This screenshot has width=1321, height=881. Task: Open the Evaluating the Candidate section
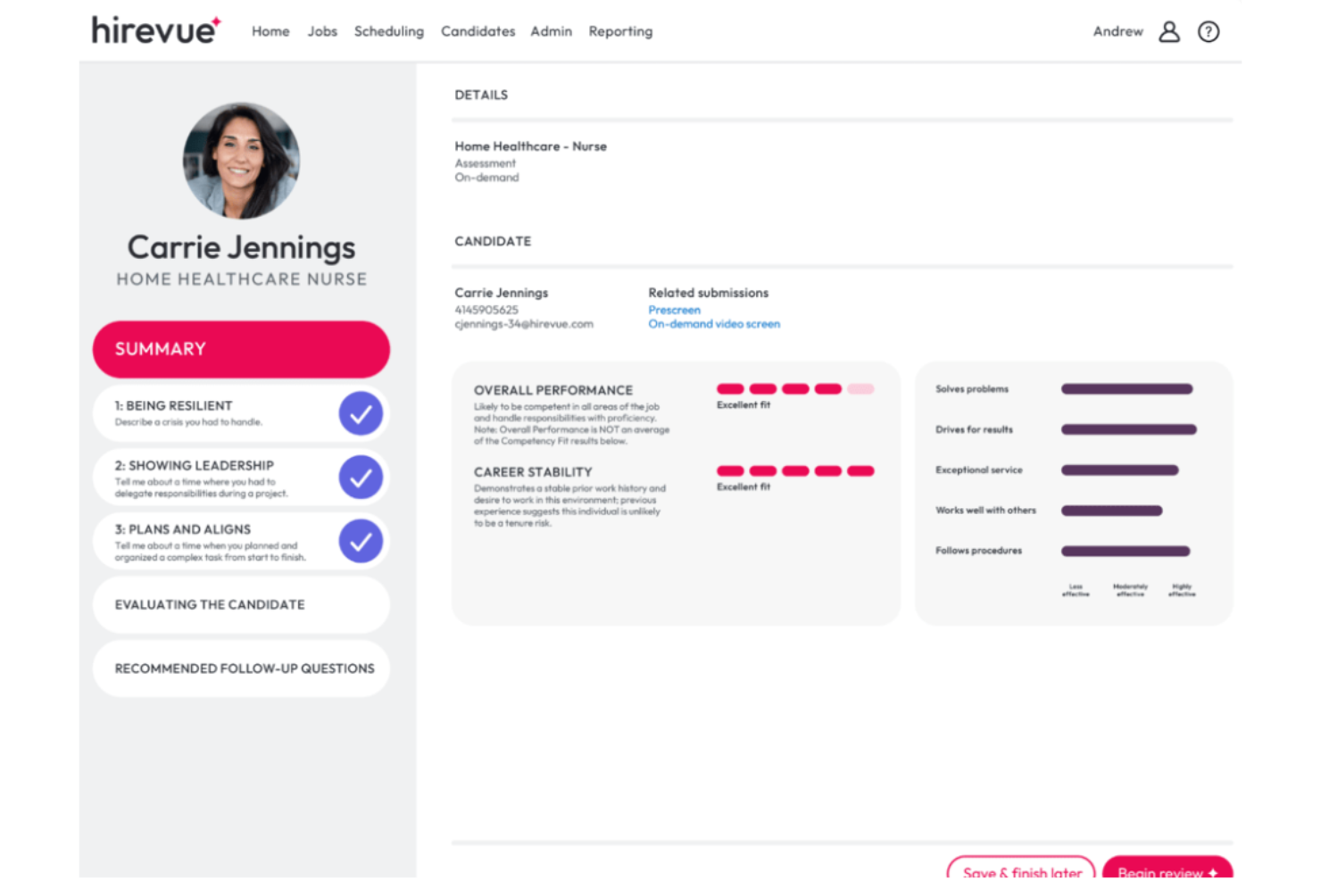[x=240, y=604]
